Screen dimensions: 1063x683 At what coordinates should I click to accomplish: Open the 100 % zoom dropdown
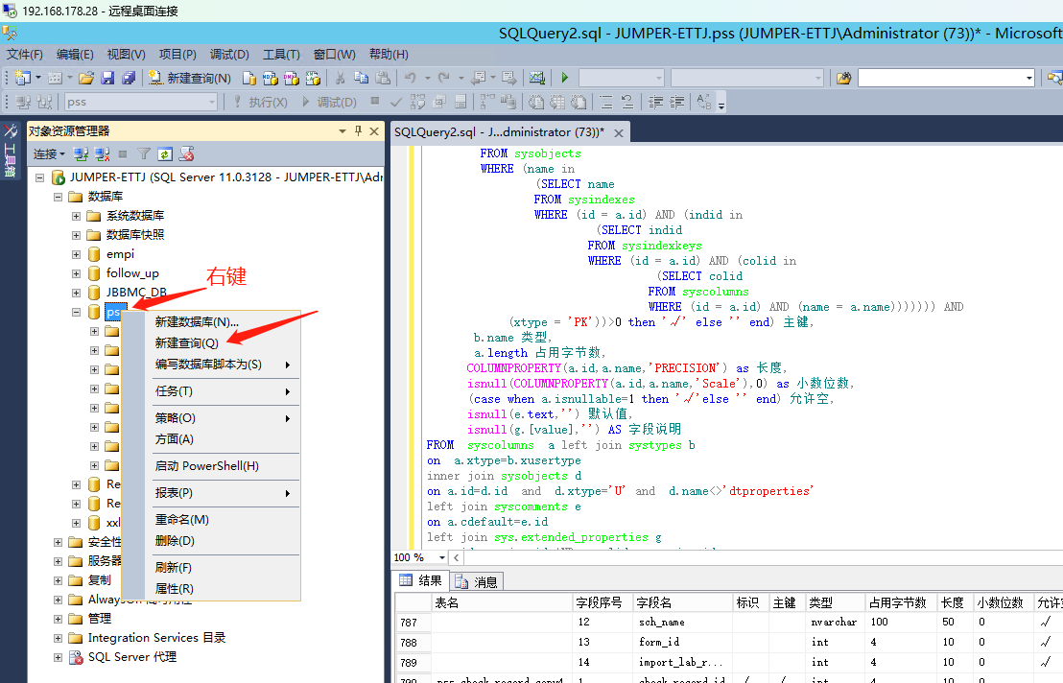click(442, 557)
